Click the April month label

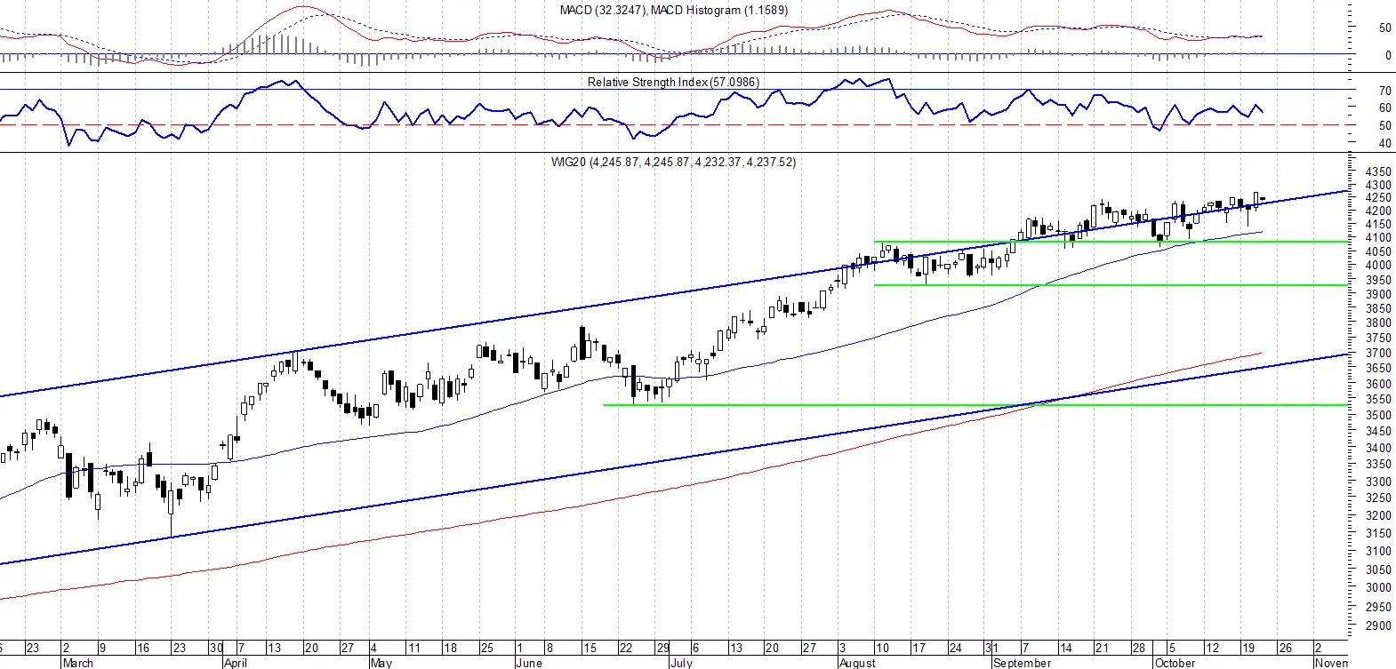236,663
